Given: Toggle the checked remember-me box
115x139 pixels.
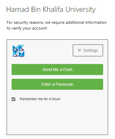Looking at the screenshot, I should [x=13, y=99].
